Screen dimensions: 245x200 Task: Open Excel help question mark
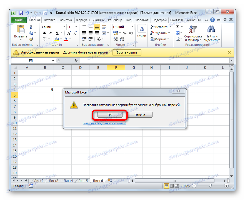tap(212, 20)
